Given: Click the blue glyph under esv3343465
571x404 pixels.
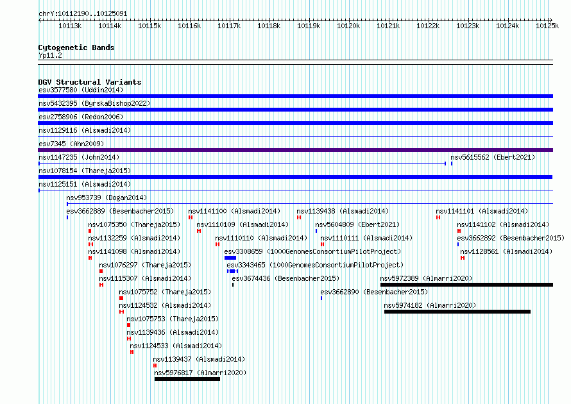Looking at the screenshot, I should pyautogui.click(x=233, y=271).
